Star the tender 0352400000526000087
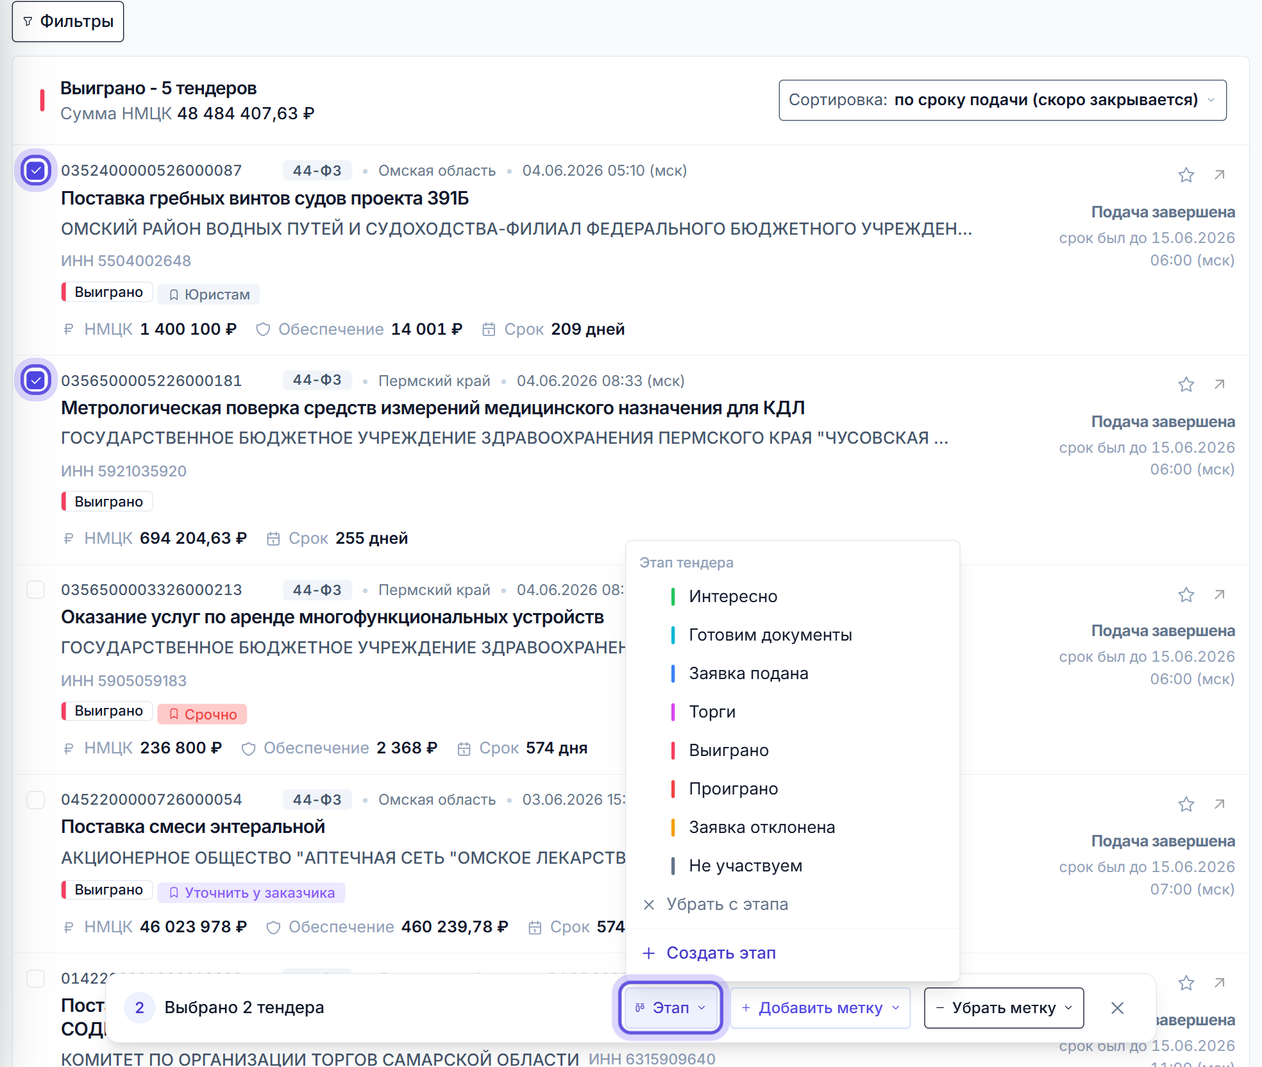The image size is (1262, 1067). [1186, 175]
